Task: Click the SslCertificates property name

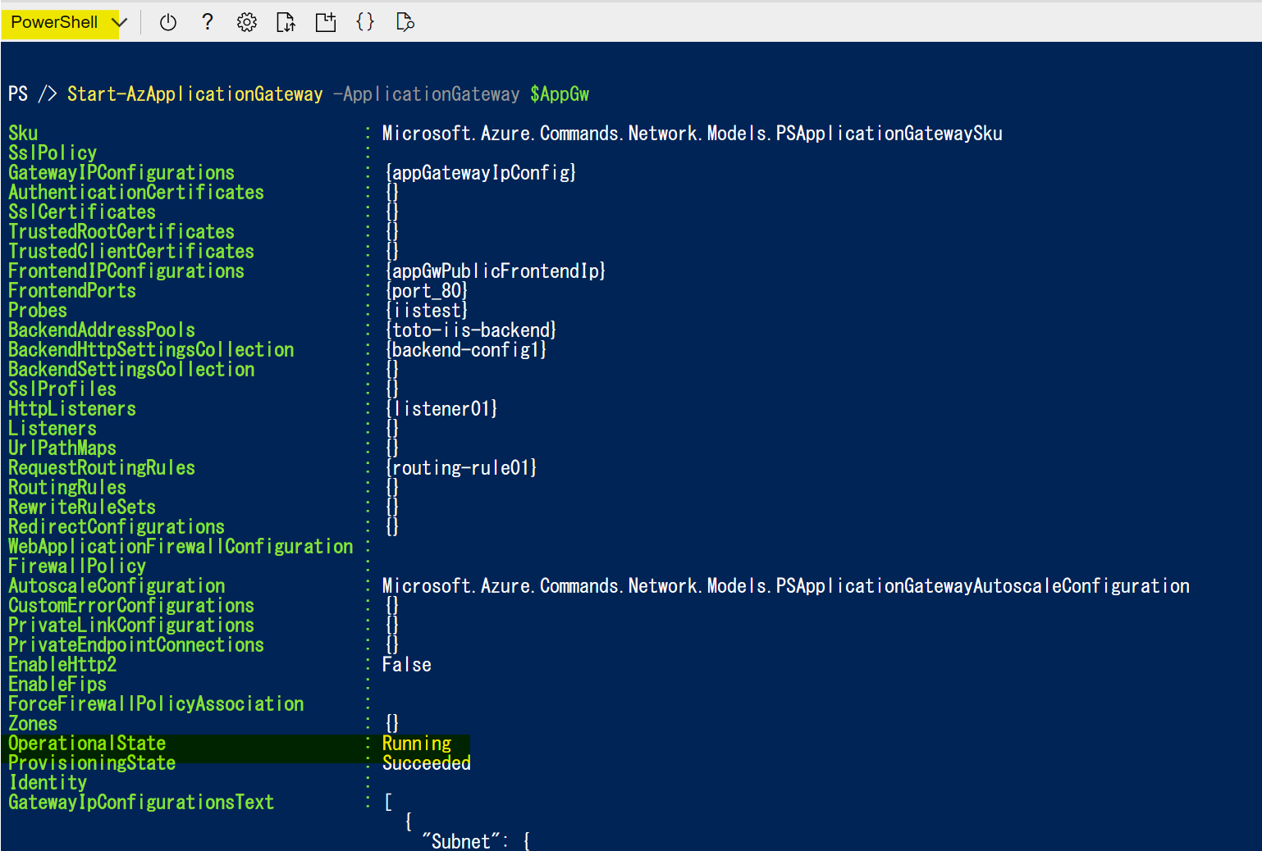Action: (82, 212)
